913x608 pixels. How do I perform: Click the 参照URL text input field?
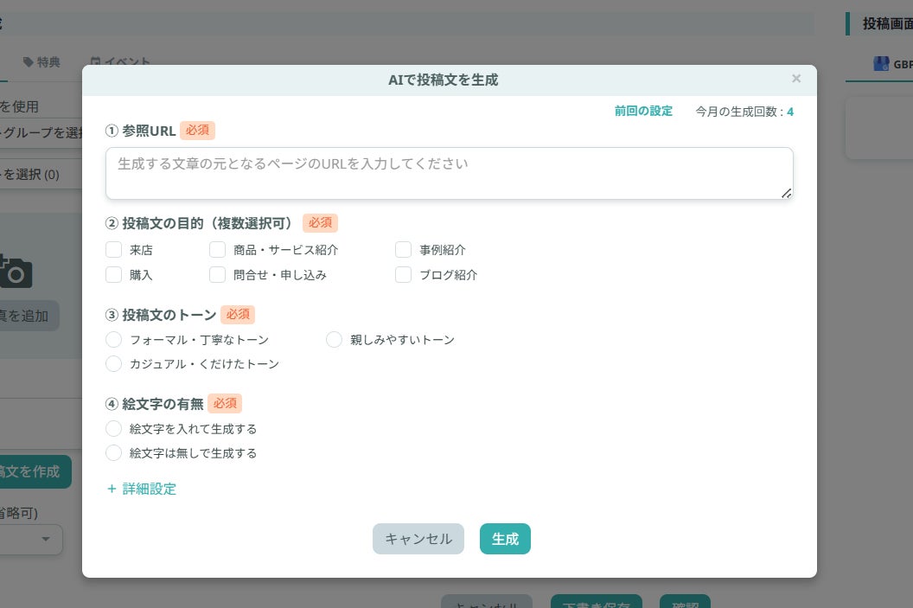pos(449,173)
